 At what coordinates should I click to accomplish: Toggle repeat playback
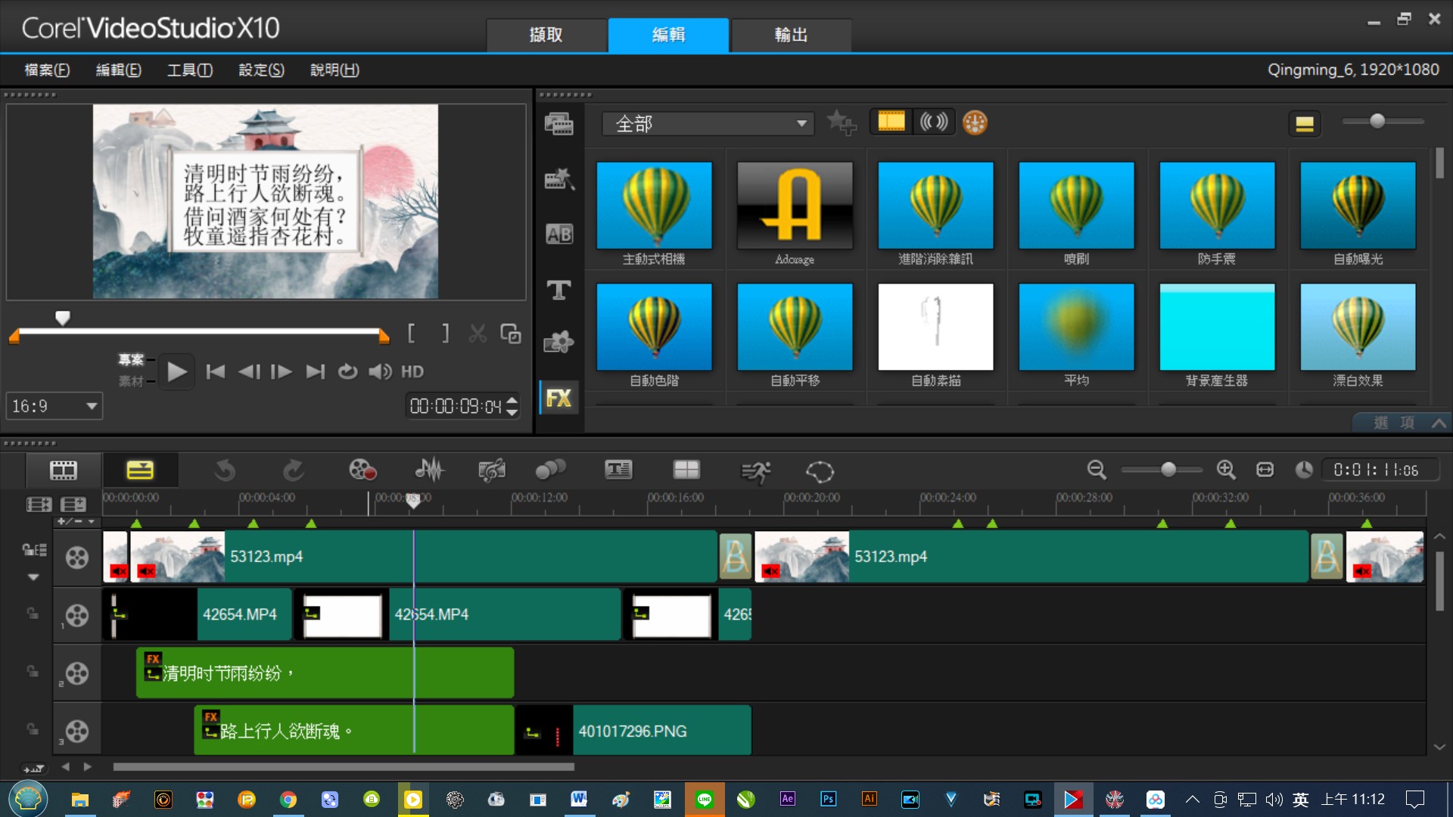[347, 371]
